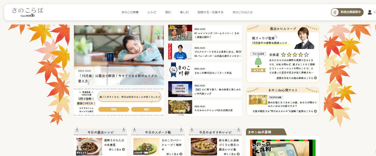Viewport: 376px width, 156px height.
Task: Open the きのこの栄養 menu
Action: click(x=130, y=12)
